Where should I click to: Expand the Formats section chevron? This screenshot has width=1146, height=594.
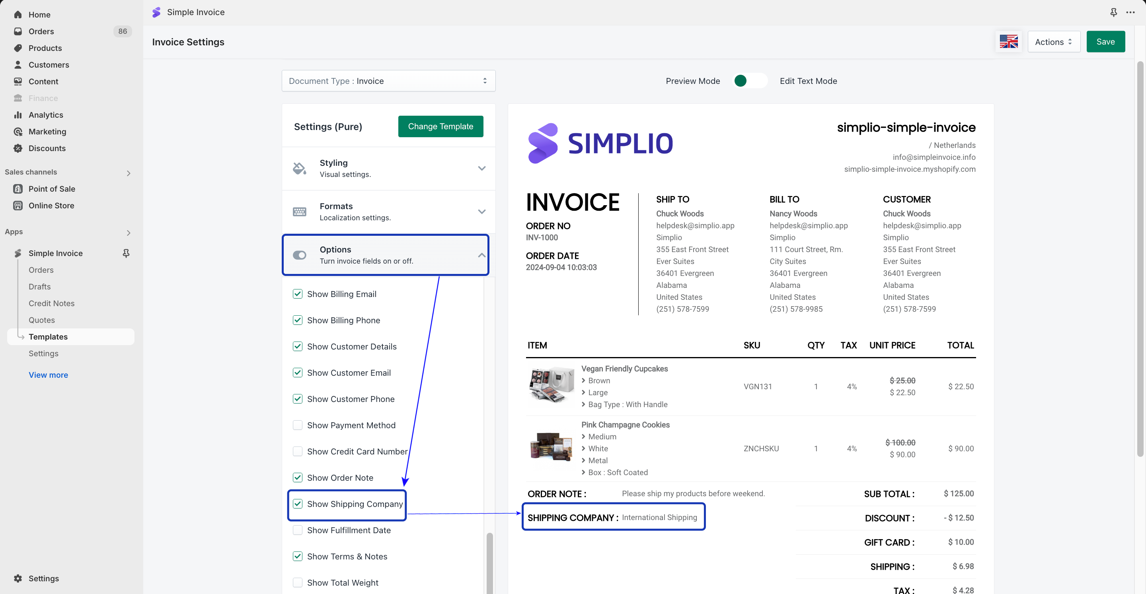(x=481, y=212)
